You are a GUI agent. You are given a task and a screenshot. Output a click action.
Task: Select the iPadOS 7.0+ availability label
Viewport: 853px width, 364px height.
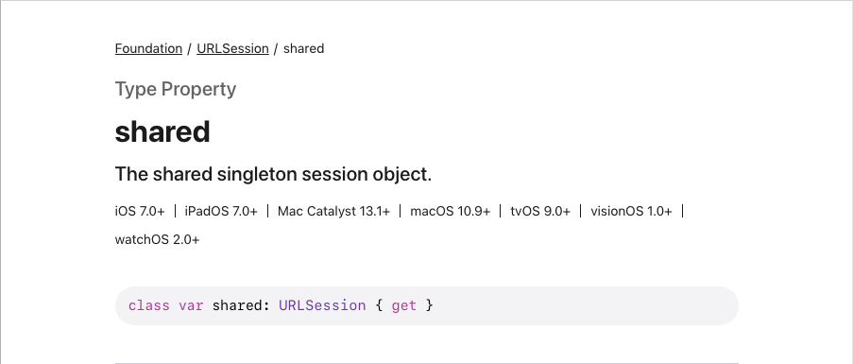pyautogui.click(x=221, y=211)
